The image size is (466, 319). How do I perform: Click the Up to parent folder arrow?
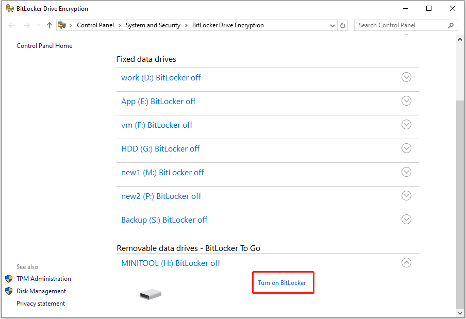[49, 25]
